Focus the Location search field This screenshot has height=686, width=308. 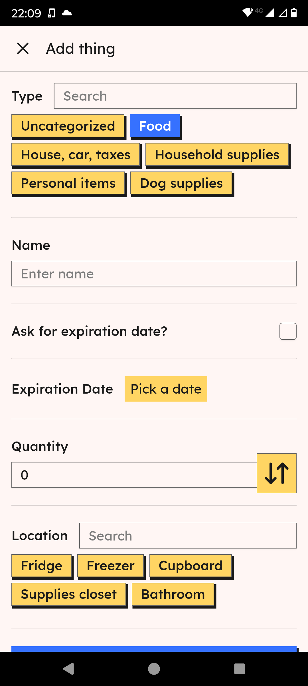point(188,536)
